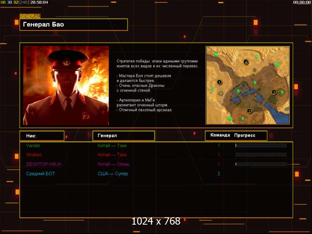This screenshot has height=234, width=312.
Task: Click the "Генерал Бао" title box
Action: [x=74, y=25]
